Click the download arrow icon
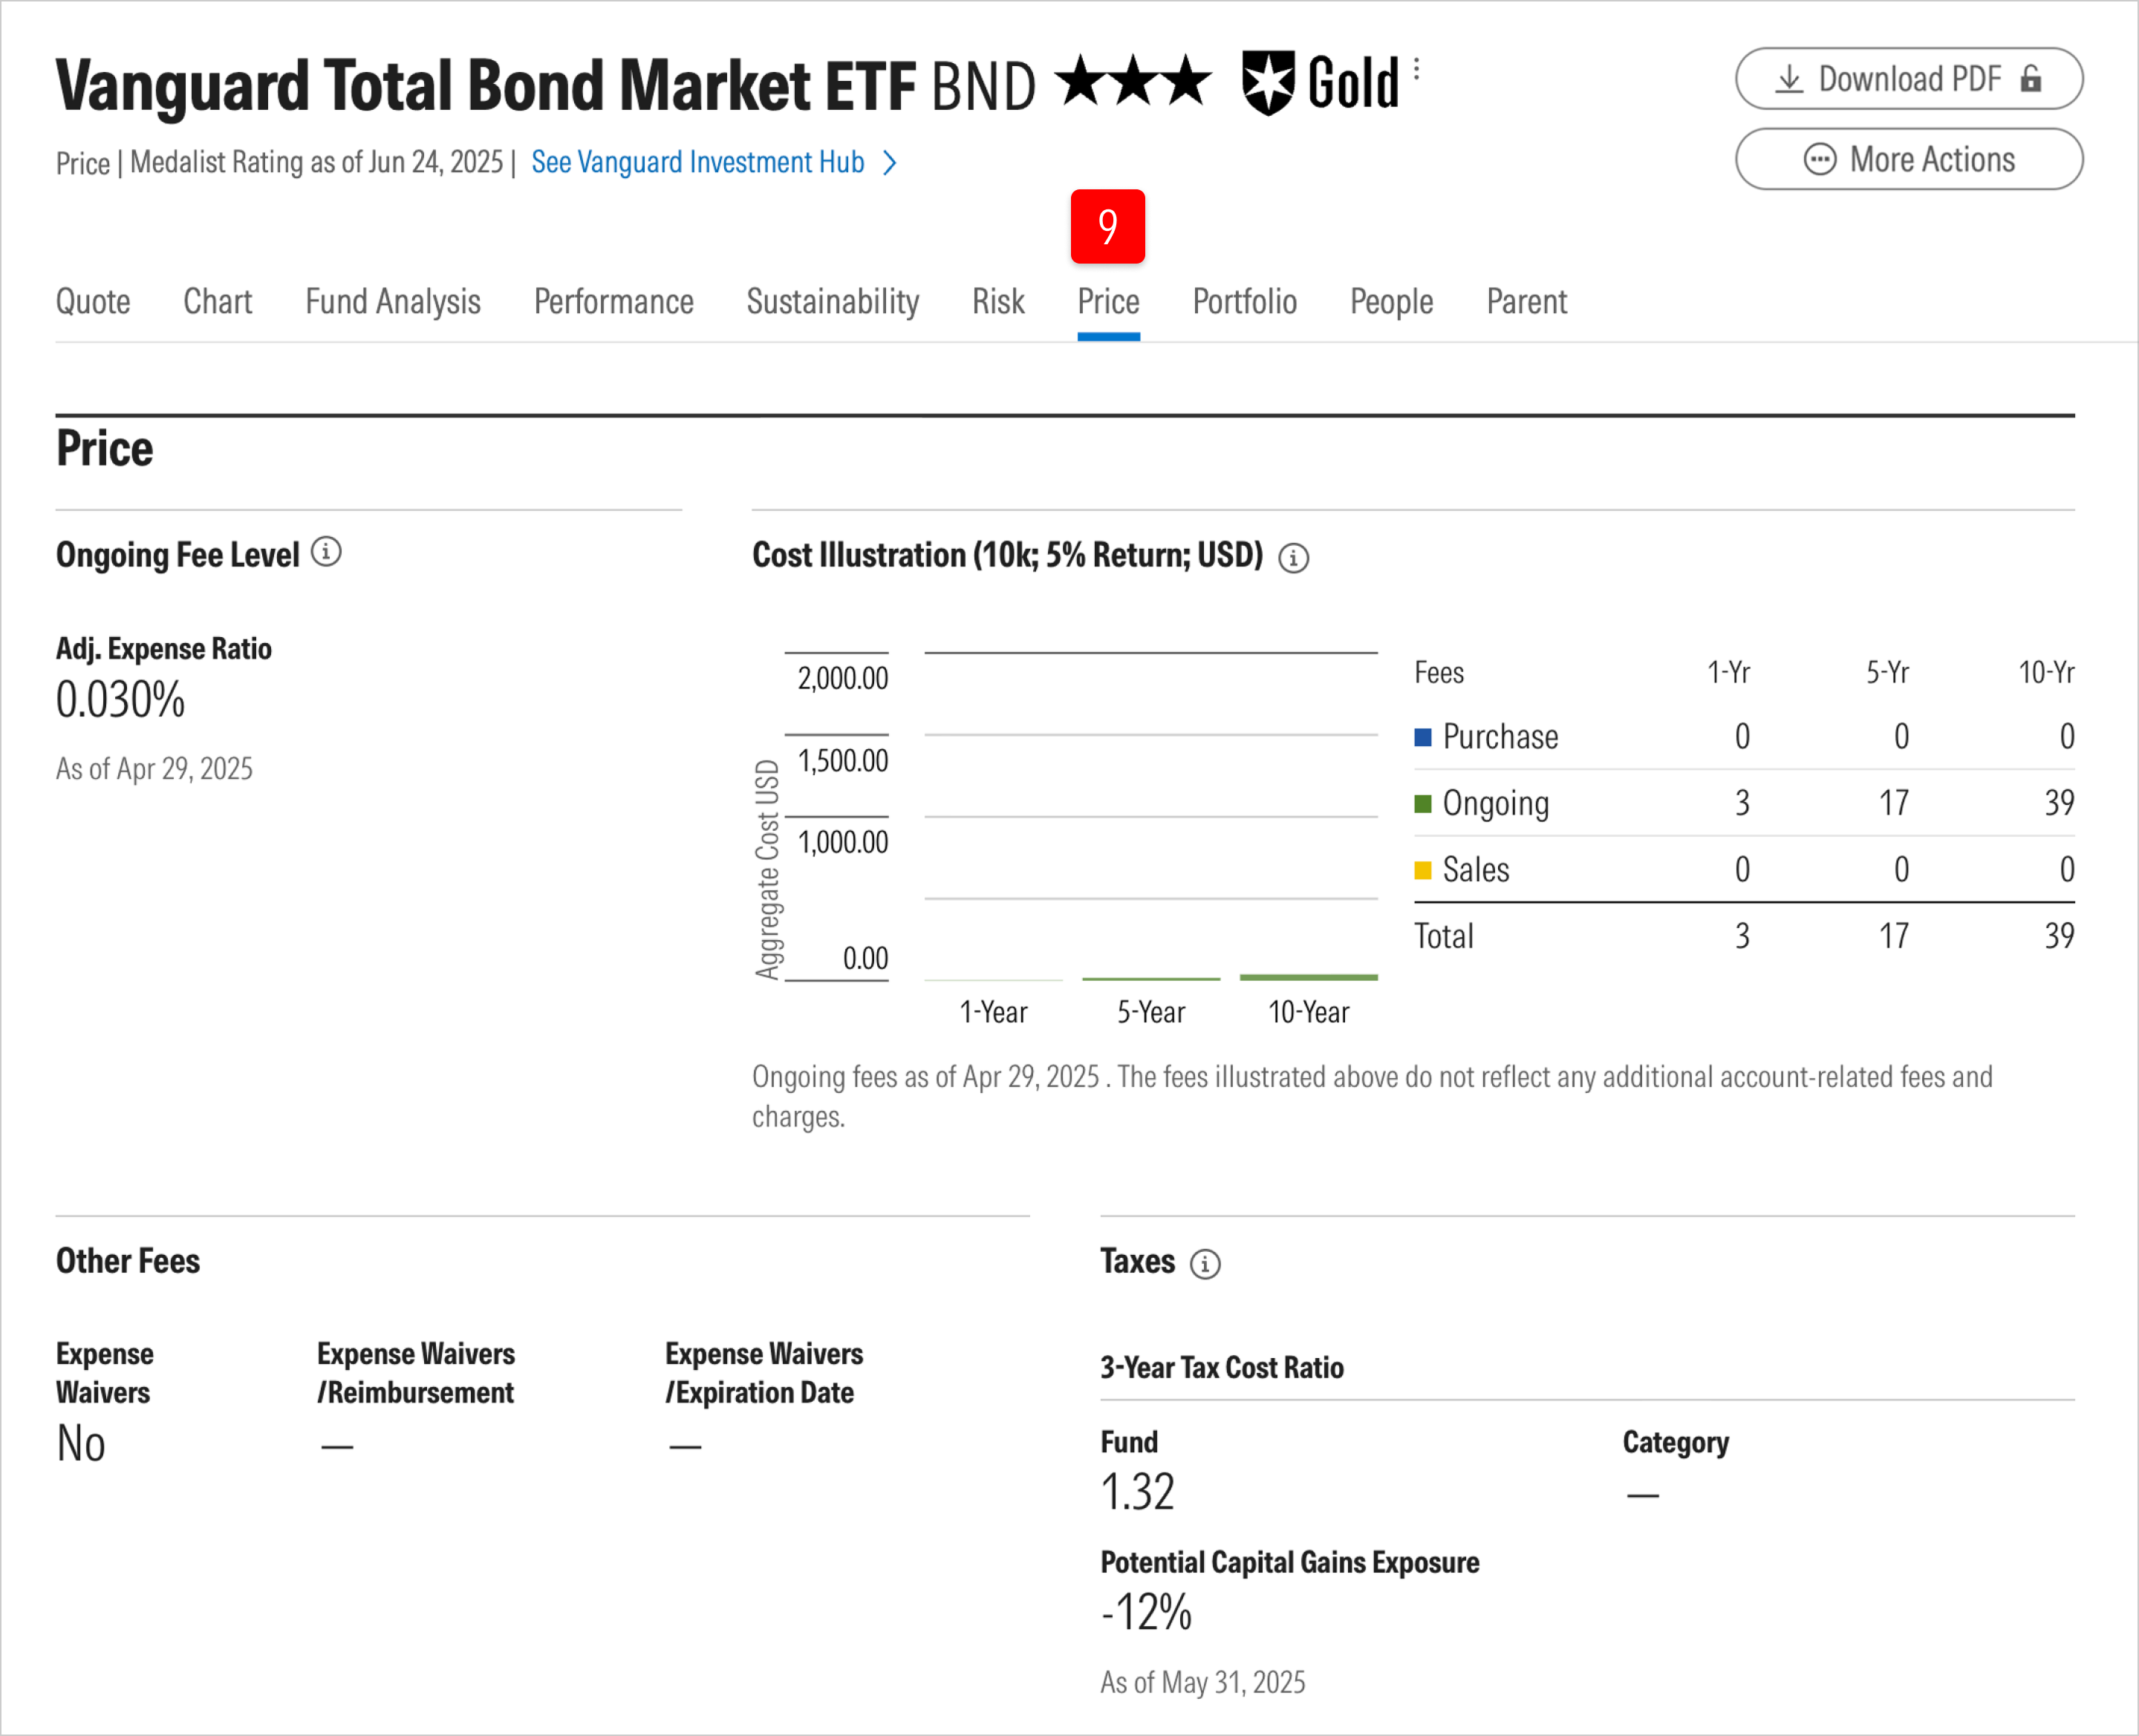The width and height of the screenshot is (2139, 1736). (1789, 79)
